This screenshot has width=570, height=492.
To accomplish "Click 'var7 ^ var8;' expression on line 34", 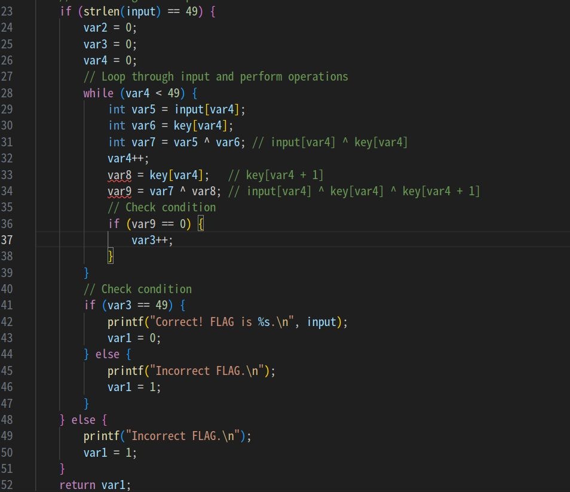I will coord(185,192).
